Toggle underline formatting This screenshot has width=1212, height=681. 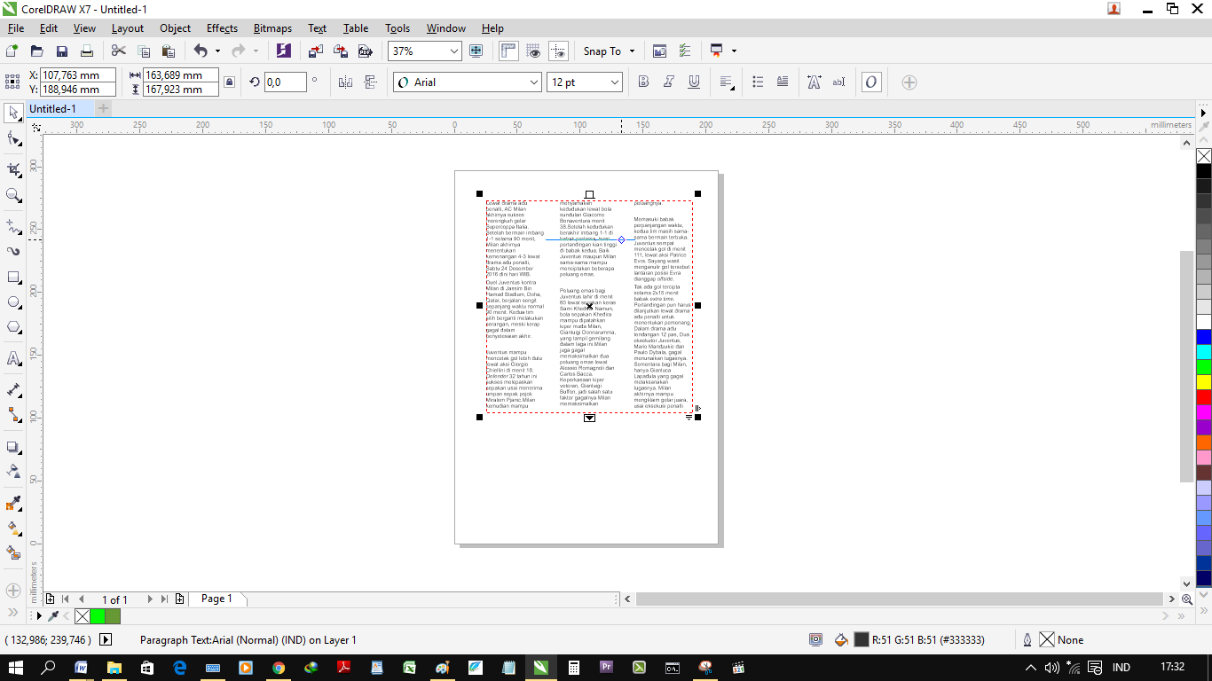[x=691, y=82]
